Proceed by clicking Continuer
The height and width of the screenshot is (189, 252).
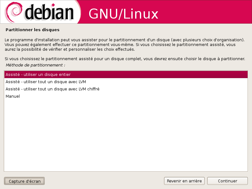point(227,181)
